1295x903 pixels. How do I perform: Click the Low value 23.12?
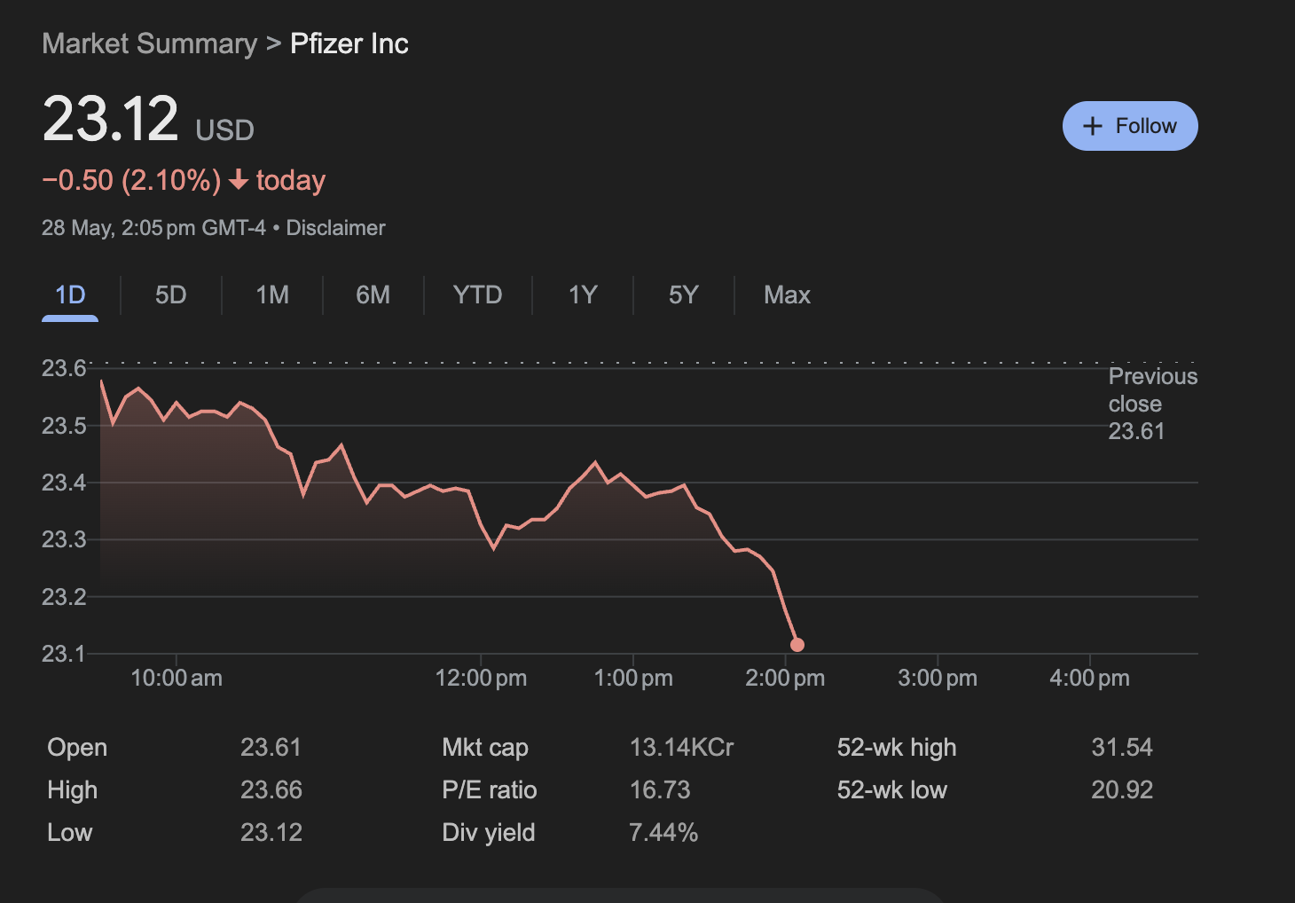[271, 832]
